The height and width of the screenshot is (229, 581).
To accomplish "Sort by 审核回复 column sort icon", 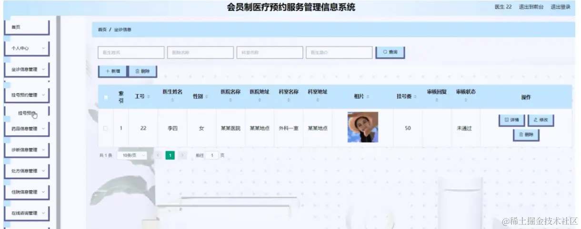I will [437, 100].
